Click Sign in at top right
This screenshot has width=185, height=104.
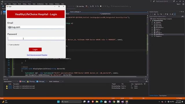[x=179, y=4]
